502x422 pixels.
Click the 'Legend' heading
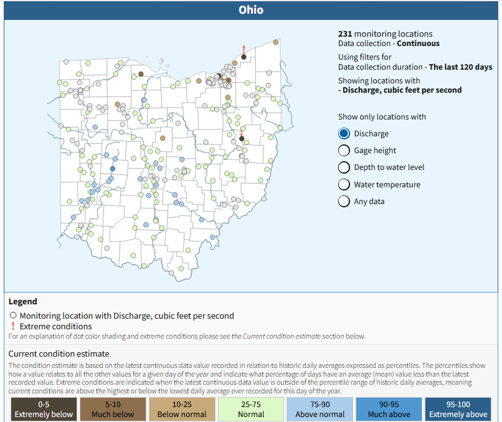(x=22, y=301)
